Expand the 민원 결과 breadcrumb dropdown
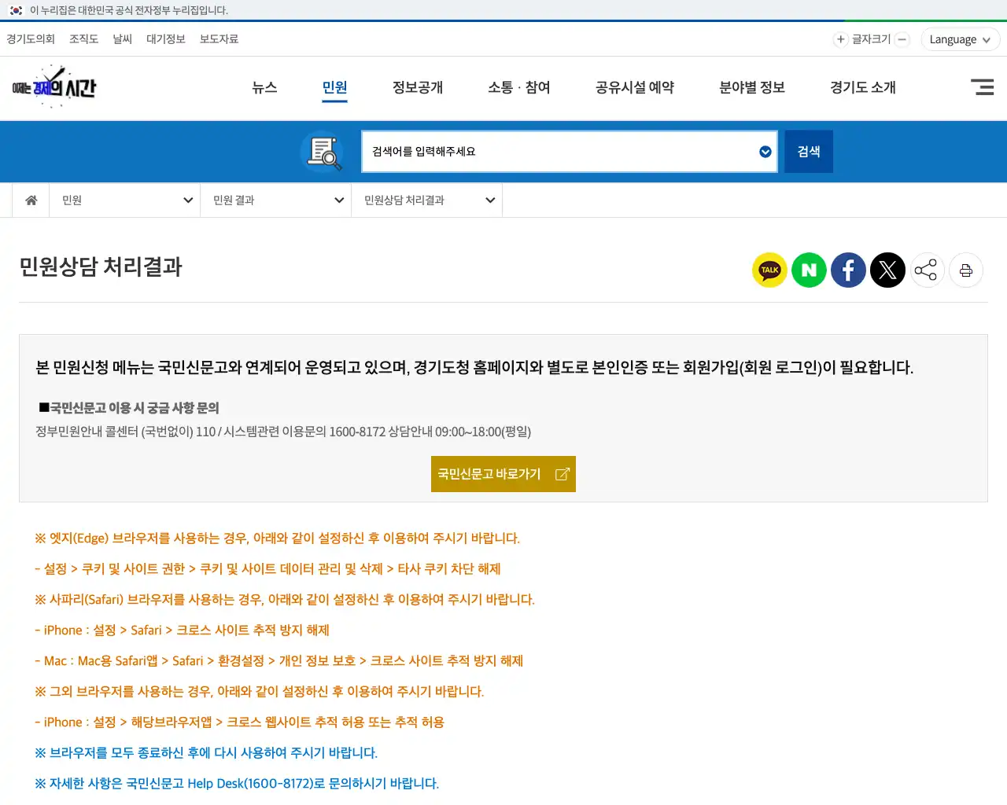Image resolution: width=1007 pixels, height=805 pixels. click(276, 200)
